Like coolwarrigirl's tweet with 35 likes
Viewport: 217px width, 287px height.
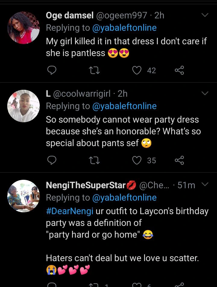137,161
